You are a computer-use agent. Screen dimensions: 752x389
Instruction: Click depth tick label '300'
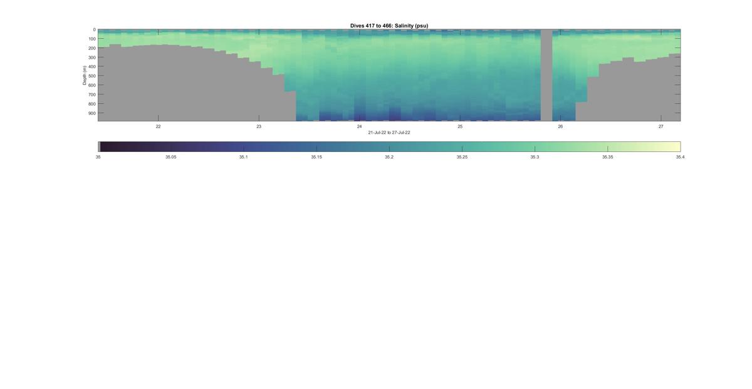(x=91, y=58)
